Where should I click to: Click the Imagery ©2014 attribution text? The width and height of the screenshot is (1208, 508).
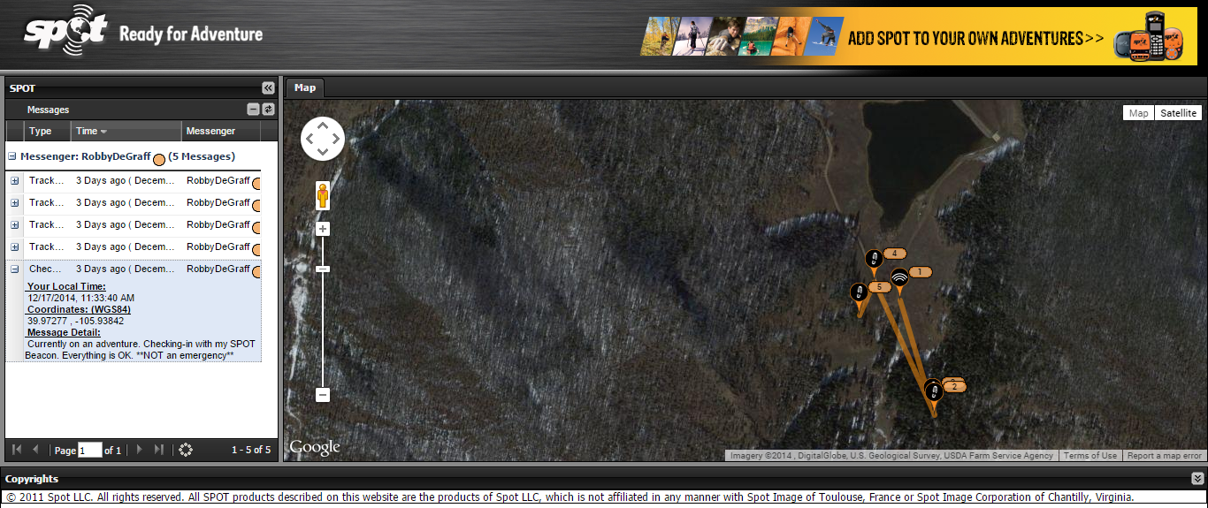[891, 456]
